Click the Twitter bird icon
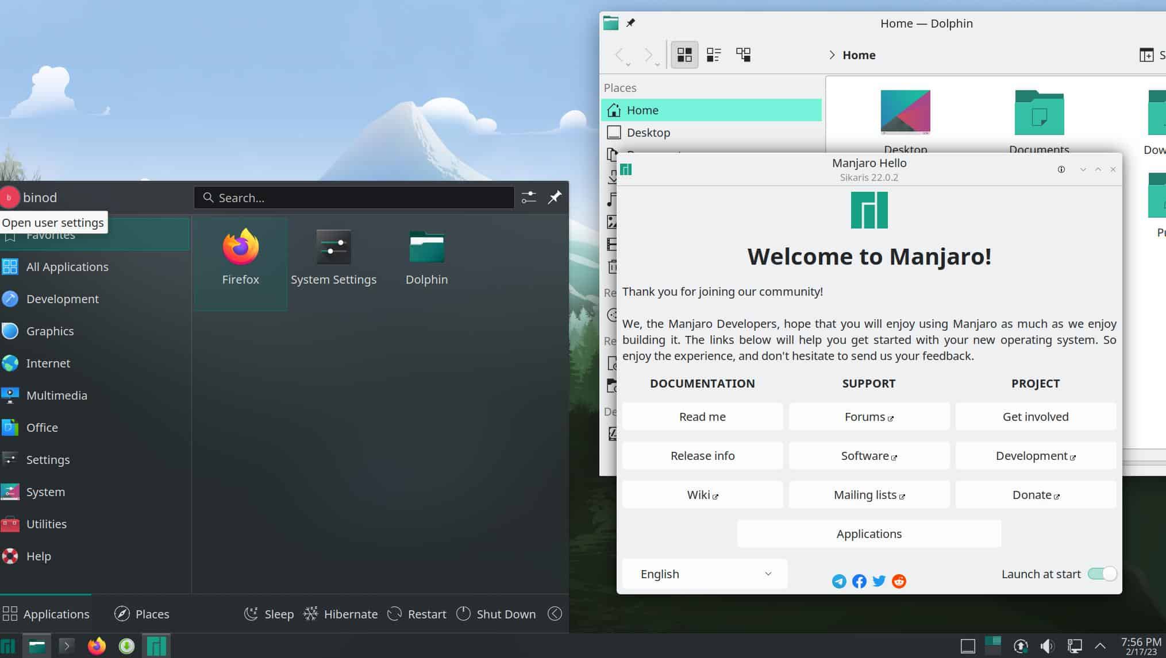This screenshot has height=658, width=1166. [879, 581]
